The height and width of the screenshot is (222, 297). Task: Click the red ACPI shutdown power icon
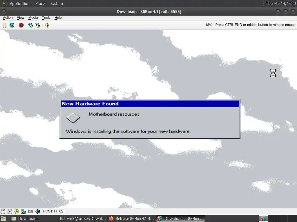click(x=21, y=25)
